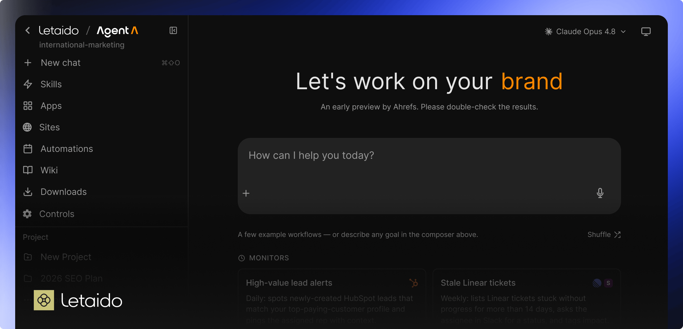683x329 pixels.
Task: Click the gear Controls icon
Action: tap(27, 214)
